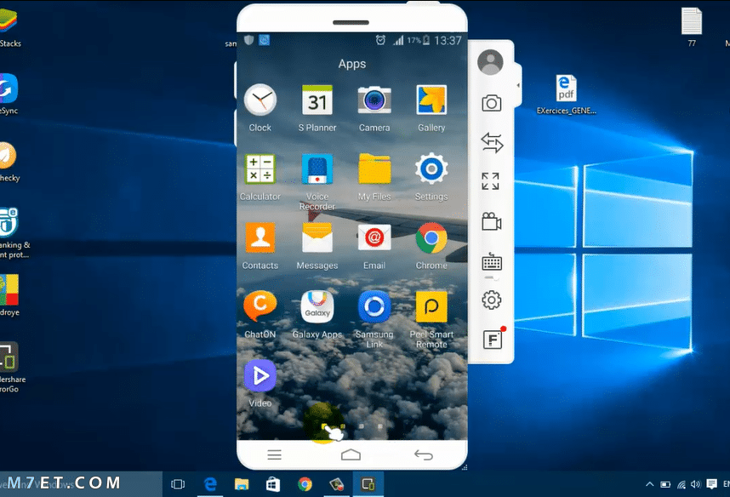Toggle the small switch under keyboard icon

pyautogui.click(x=492, y=277)
